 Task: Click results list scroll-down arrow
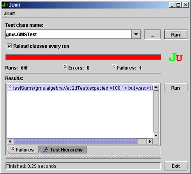point(156,135)
